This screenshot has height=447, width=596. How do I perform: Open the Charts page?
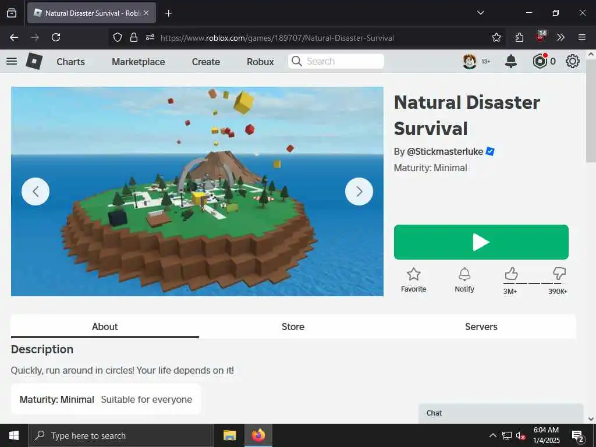click(x=70, y=62)
